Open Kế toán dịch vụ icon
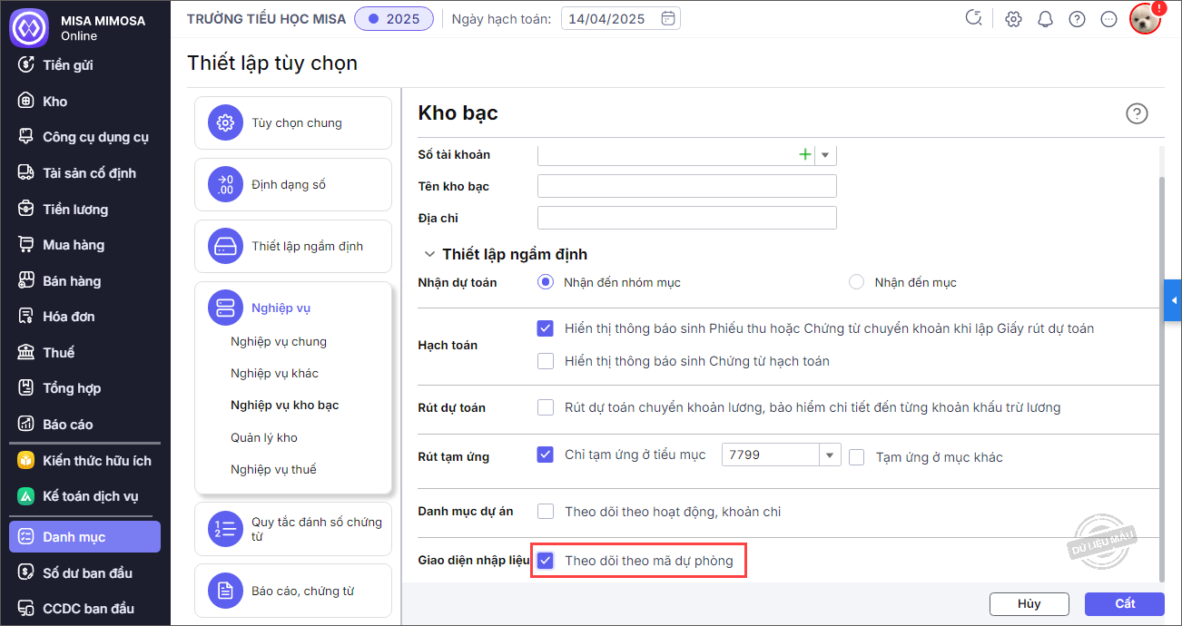Viewport: 1182px width, 626px height. point(26,496)
